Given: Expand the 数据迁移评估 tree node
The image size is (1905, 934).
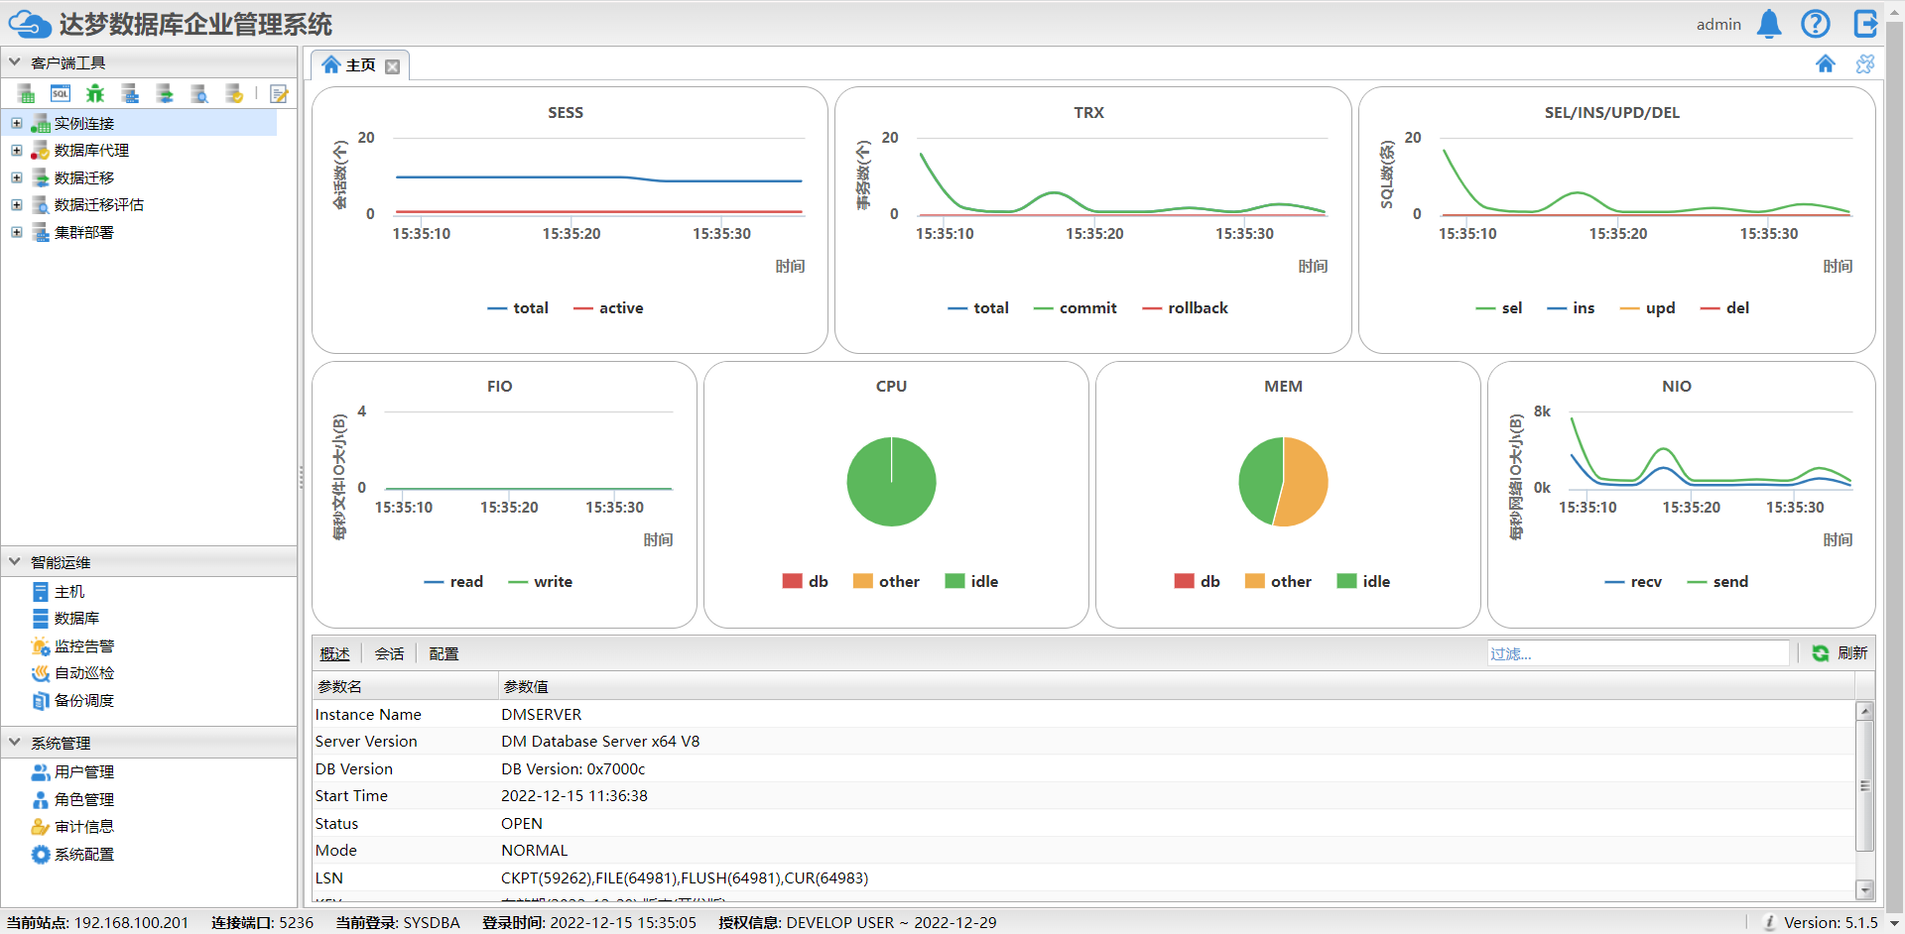Looking at the screenshot, I should tap(17, 205).
